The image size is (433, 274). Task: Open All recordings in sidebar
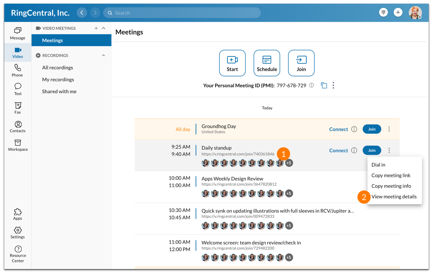[x=57, y=68]
